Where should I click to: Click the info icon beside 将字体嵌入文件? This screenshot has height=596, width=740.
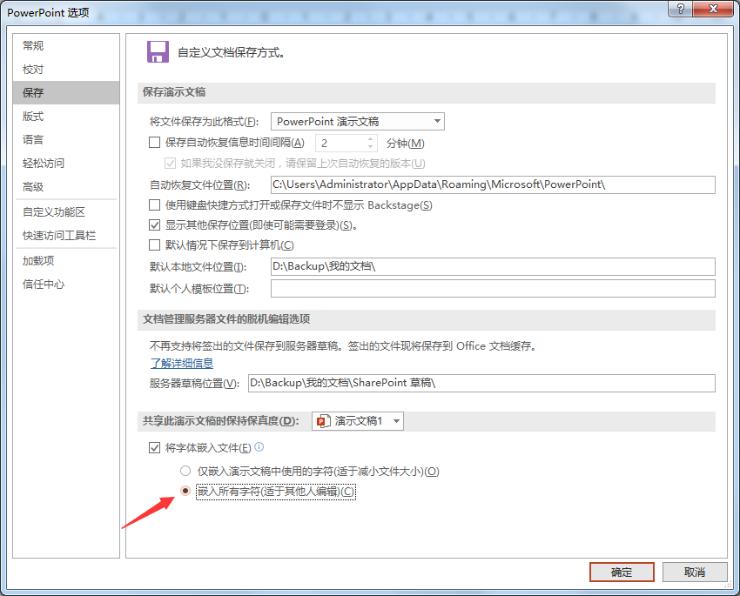259,446
